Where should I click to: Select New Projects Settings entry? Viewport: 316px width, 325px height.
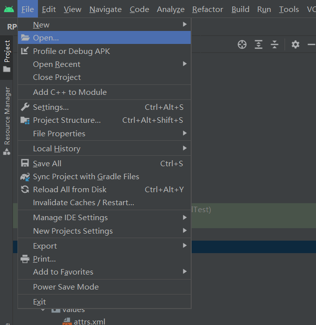pyautogui.click(x=104, y=231)
